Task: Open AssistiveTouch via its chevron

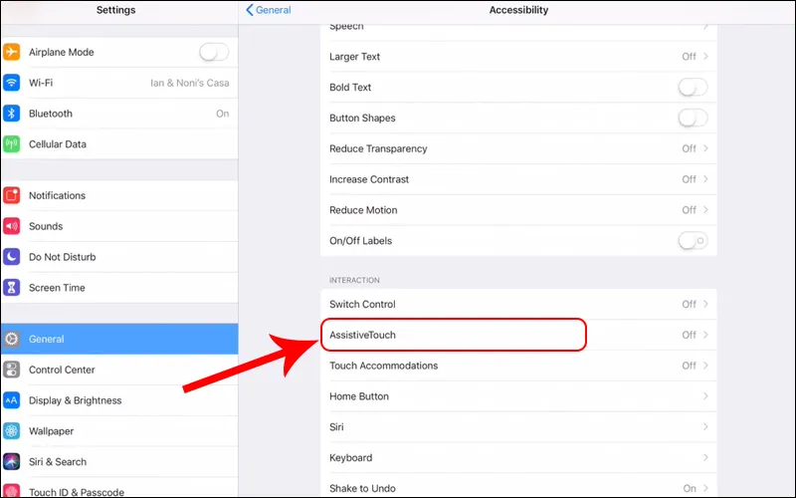Action: (x=705, y=335)
